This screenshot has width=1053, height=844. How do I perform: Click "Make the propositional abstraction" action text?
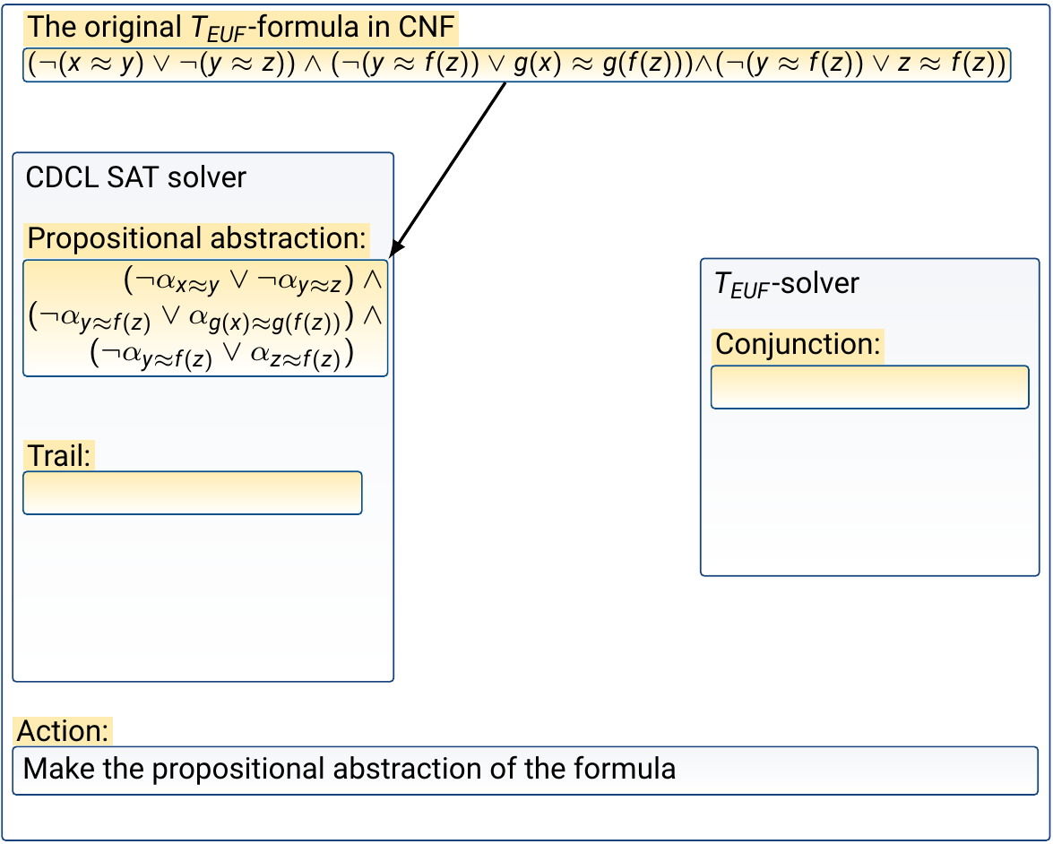(x=350, y=770)
